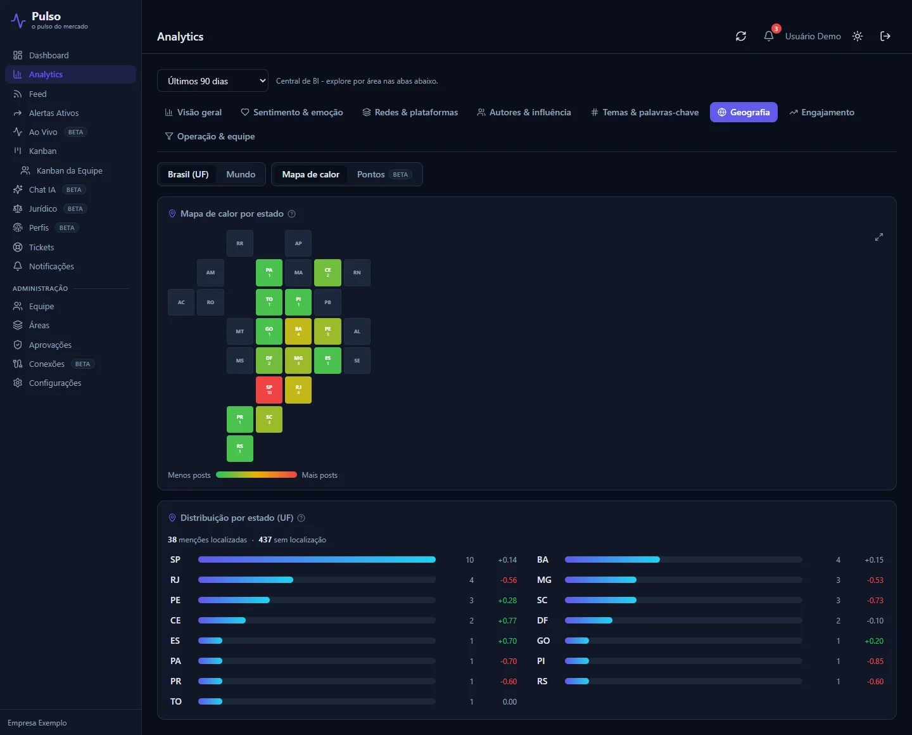912x735 pixels.
Task: Click the refresh data icon
Action: [x=741, y=36]
